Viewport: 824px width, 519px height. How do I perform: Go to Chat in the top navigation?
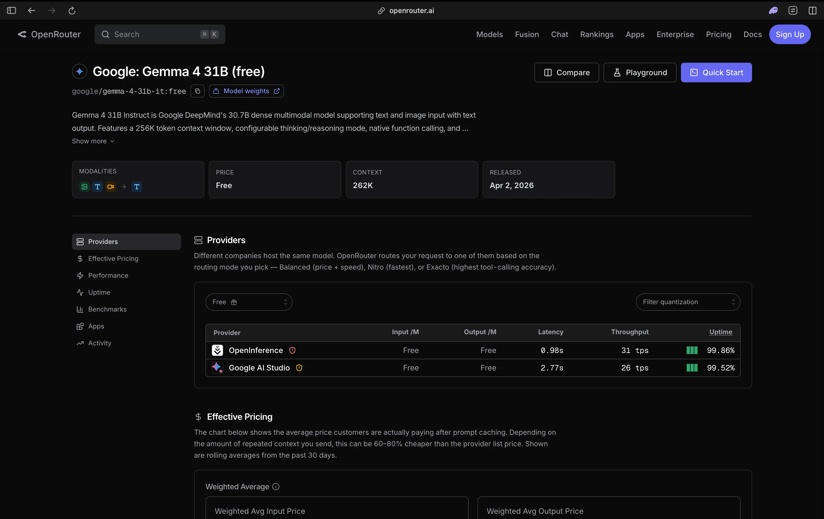point(559,34)
